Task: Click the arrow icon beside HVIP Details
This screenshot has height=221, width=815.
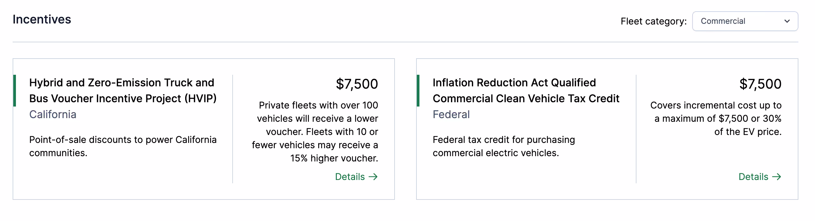Action: pyautogui.click(x=373, y=177)
